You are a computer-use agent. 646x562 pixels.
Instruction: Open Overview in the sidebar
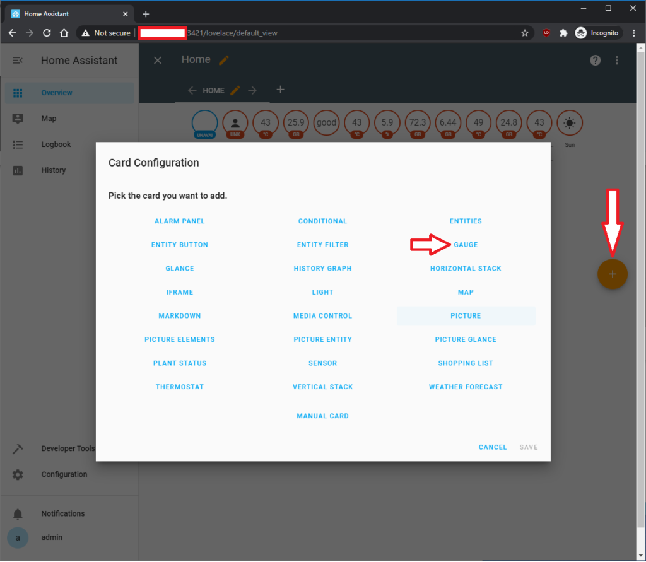tap(69, 93)
